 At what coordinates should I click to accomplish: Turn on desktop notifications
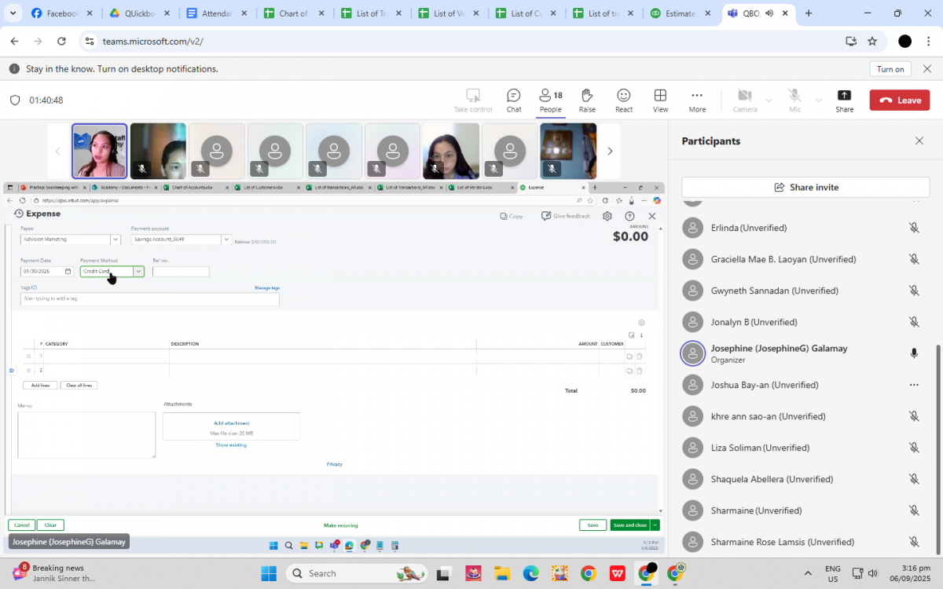(890, 69)
